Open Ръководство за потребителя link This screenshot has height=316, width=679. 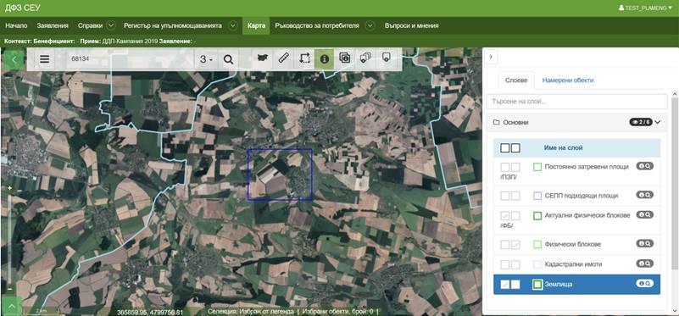[x=317, y=25]
